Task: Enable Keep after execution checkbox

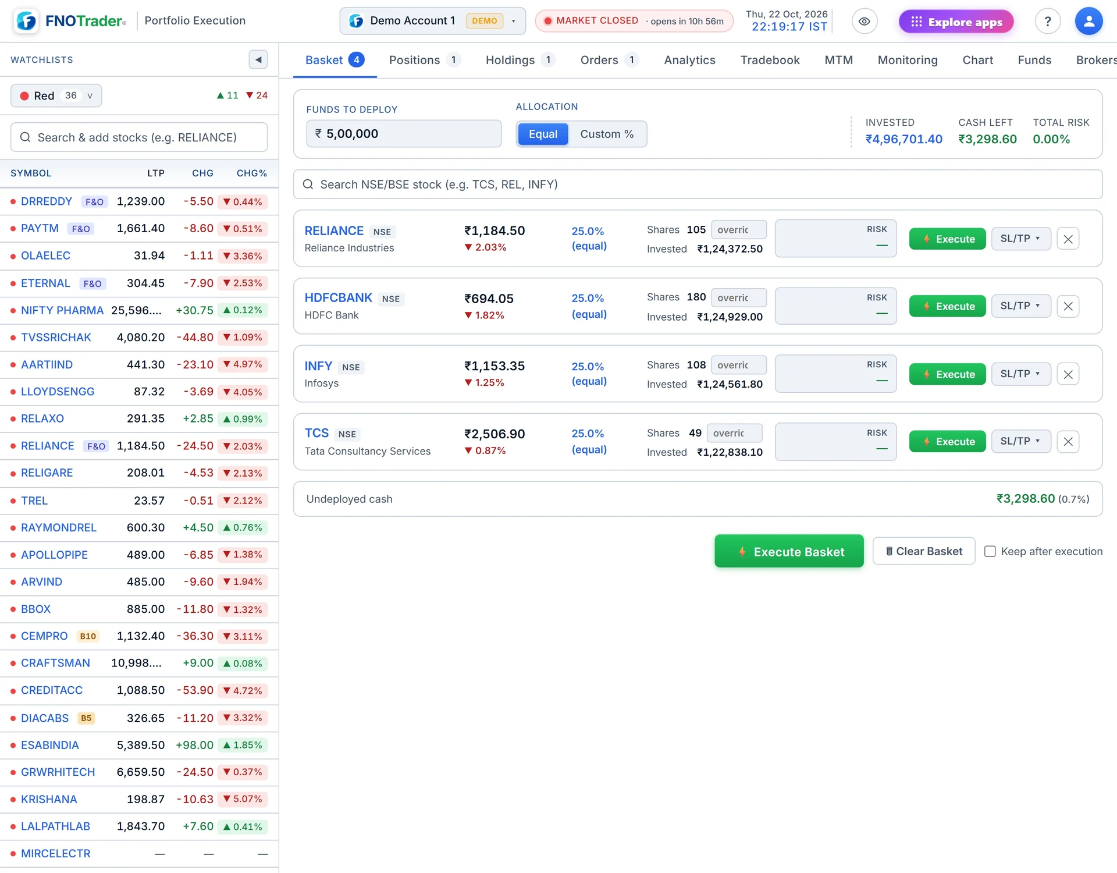Action: (990, 551)
